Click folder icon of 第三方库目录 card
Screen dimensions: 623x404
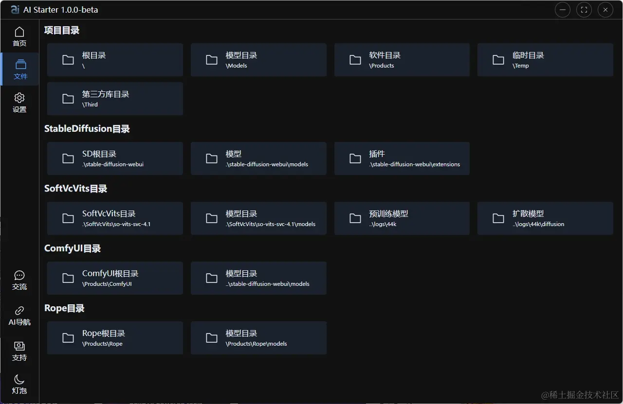68,99
